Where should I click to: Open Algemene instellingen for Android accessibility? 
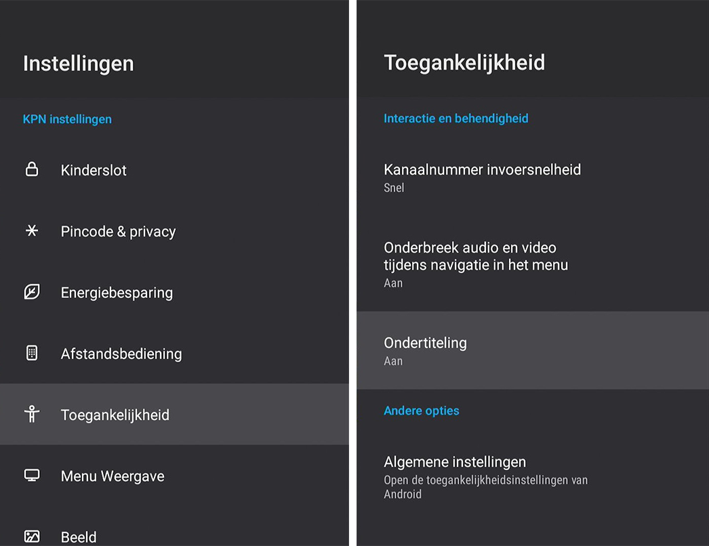[x=533, y=478]
